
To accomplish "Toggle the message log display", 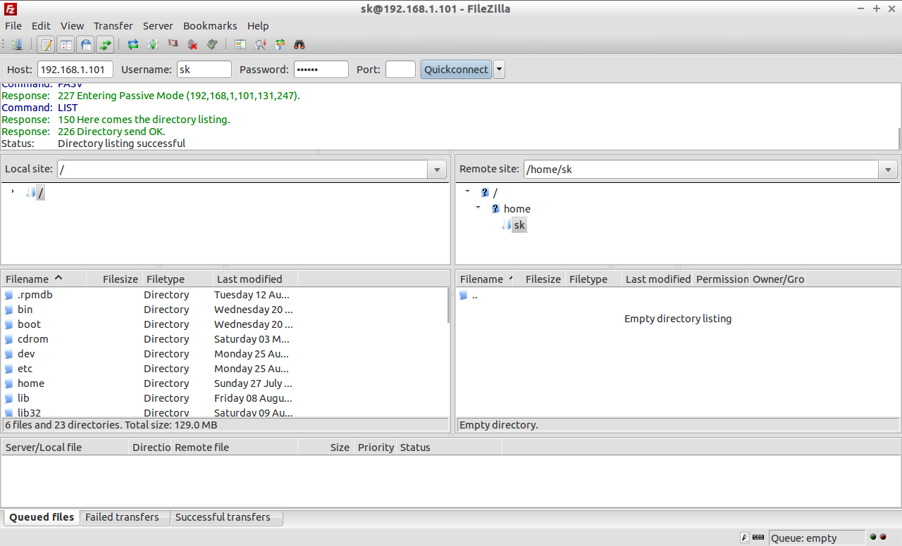I will [x=47, y=44].
